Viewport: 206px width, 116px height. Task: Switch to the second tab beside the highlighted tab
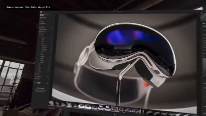click(x=47, y=15)
